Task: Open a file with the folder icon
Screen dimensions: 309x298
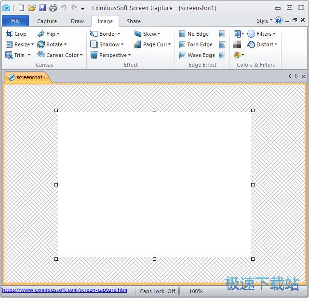Action: [x=32, y=8]
